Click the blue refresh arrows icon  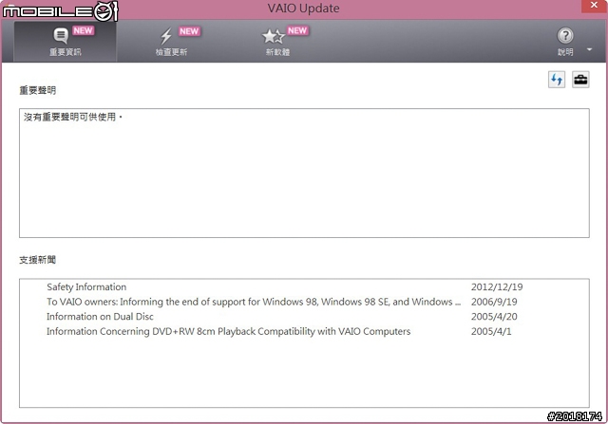click(557, 80)
